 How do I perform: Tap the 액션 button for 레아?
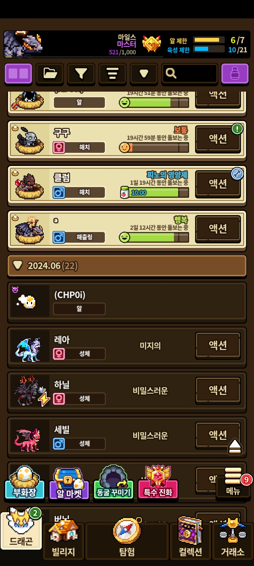(218, 345)
